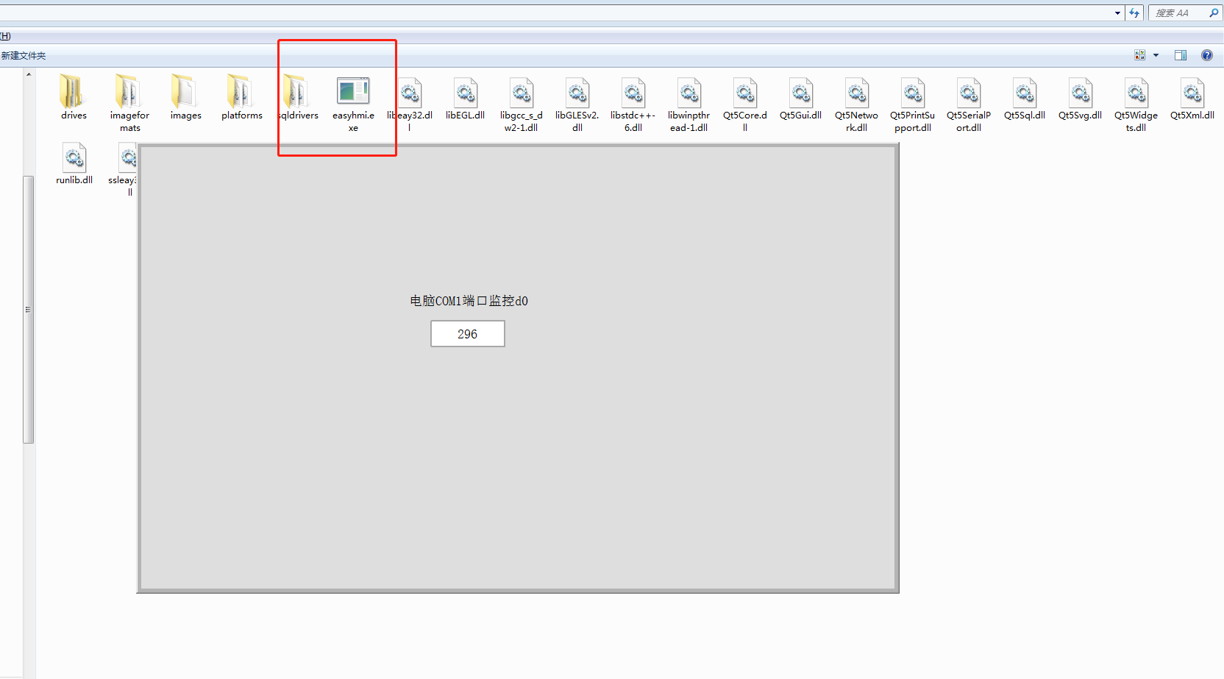
Task: Toggle the preview pane
Action: [x=1181, y=55]
